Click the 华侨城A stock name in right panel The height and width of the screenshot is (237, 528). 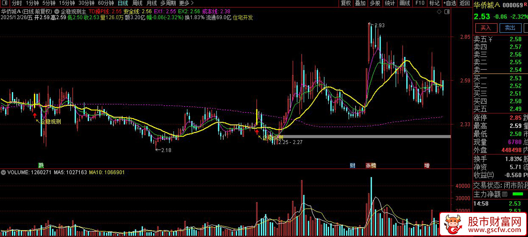point(487,5)
